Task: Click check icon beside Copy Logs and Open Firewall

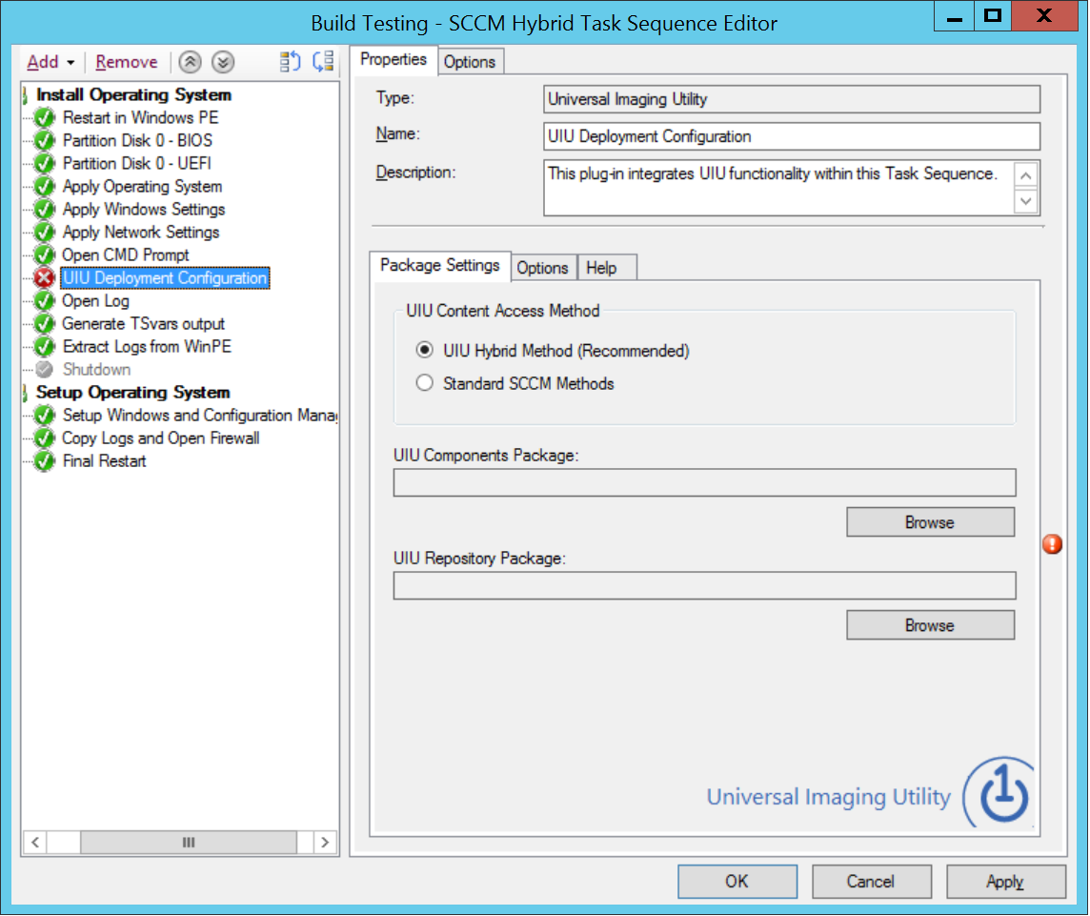Action: (x=45, y=438)
